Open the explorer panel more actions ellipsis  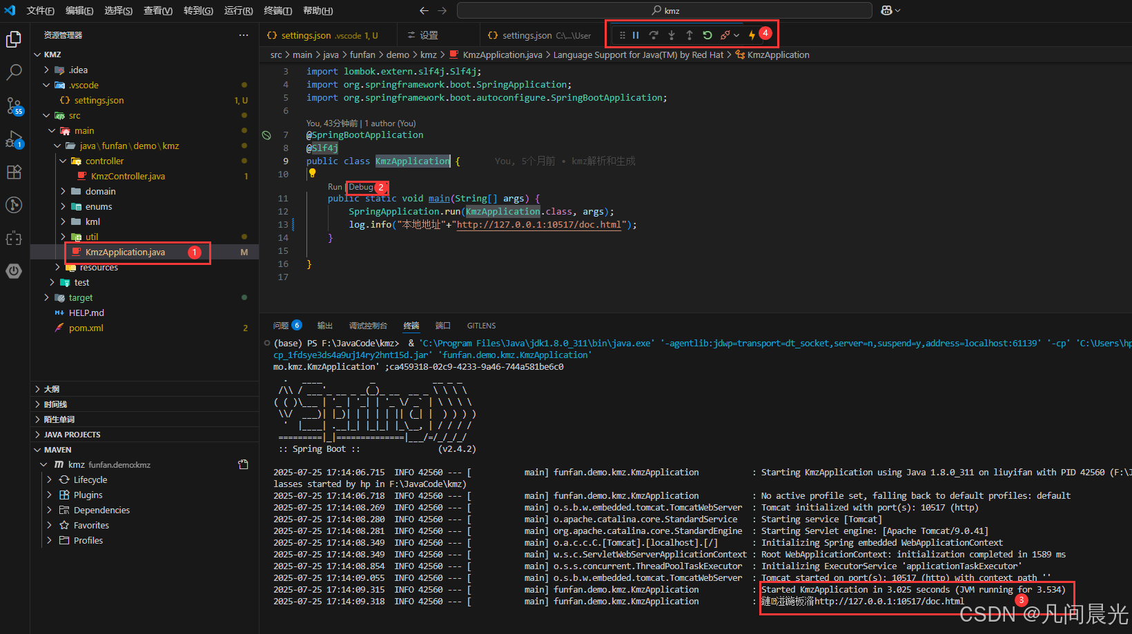point(244,35)
